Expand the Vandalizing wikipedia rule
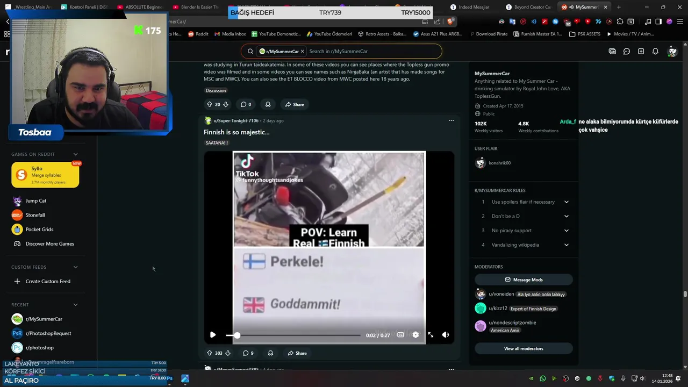Screen dimensions: 688x387 (566, 245)
